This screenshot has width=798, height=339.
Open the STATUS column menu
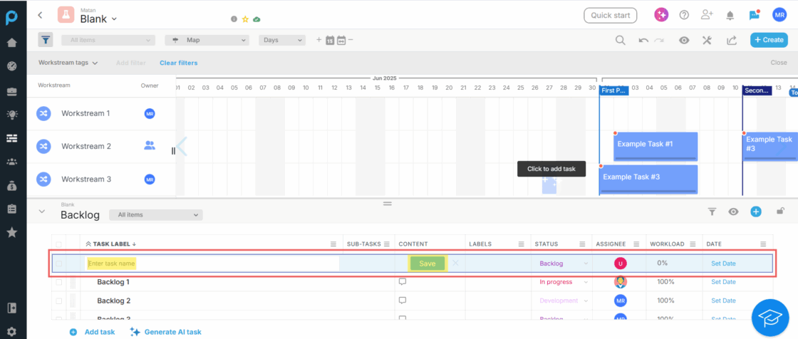coord(584,244)
